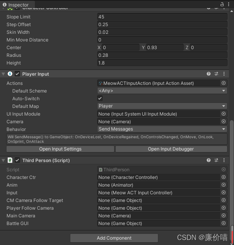Open the Behavior dropdown
The height and width of the screenshot is (245, 234).
click(162, 129)
